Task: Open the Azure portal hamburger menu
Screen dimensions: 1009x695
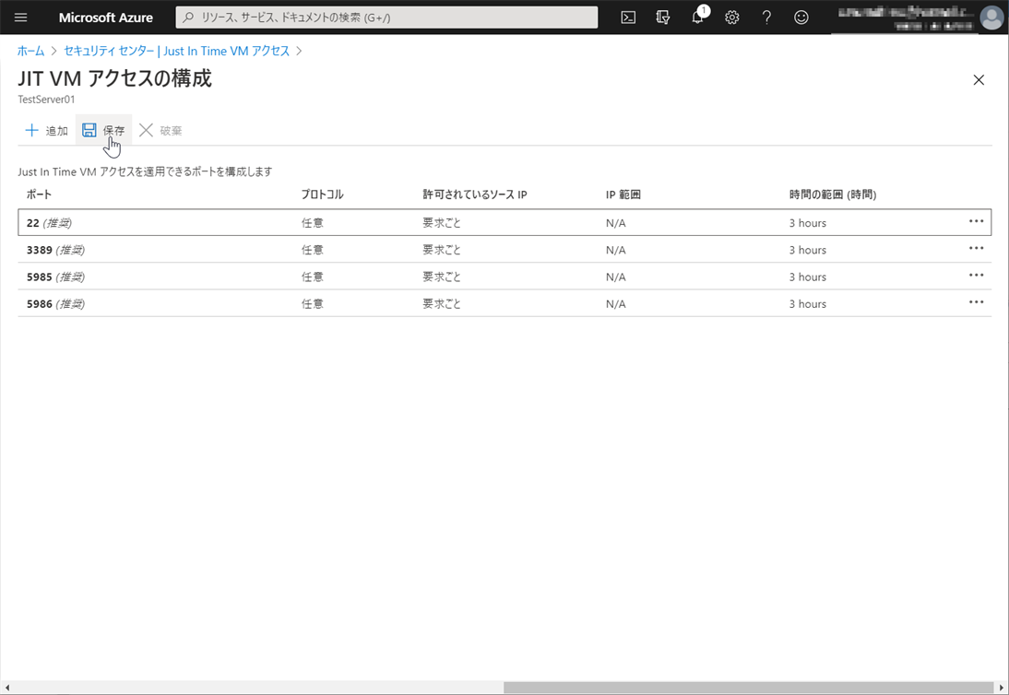Action: [20, 18]
